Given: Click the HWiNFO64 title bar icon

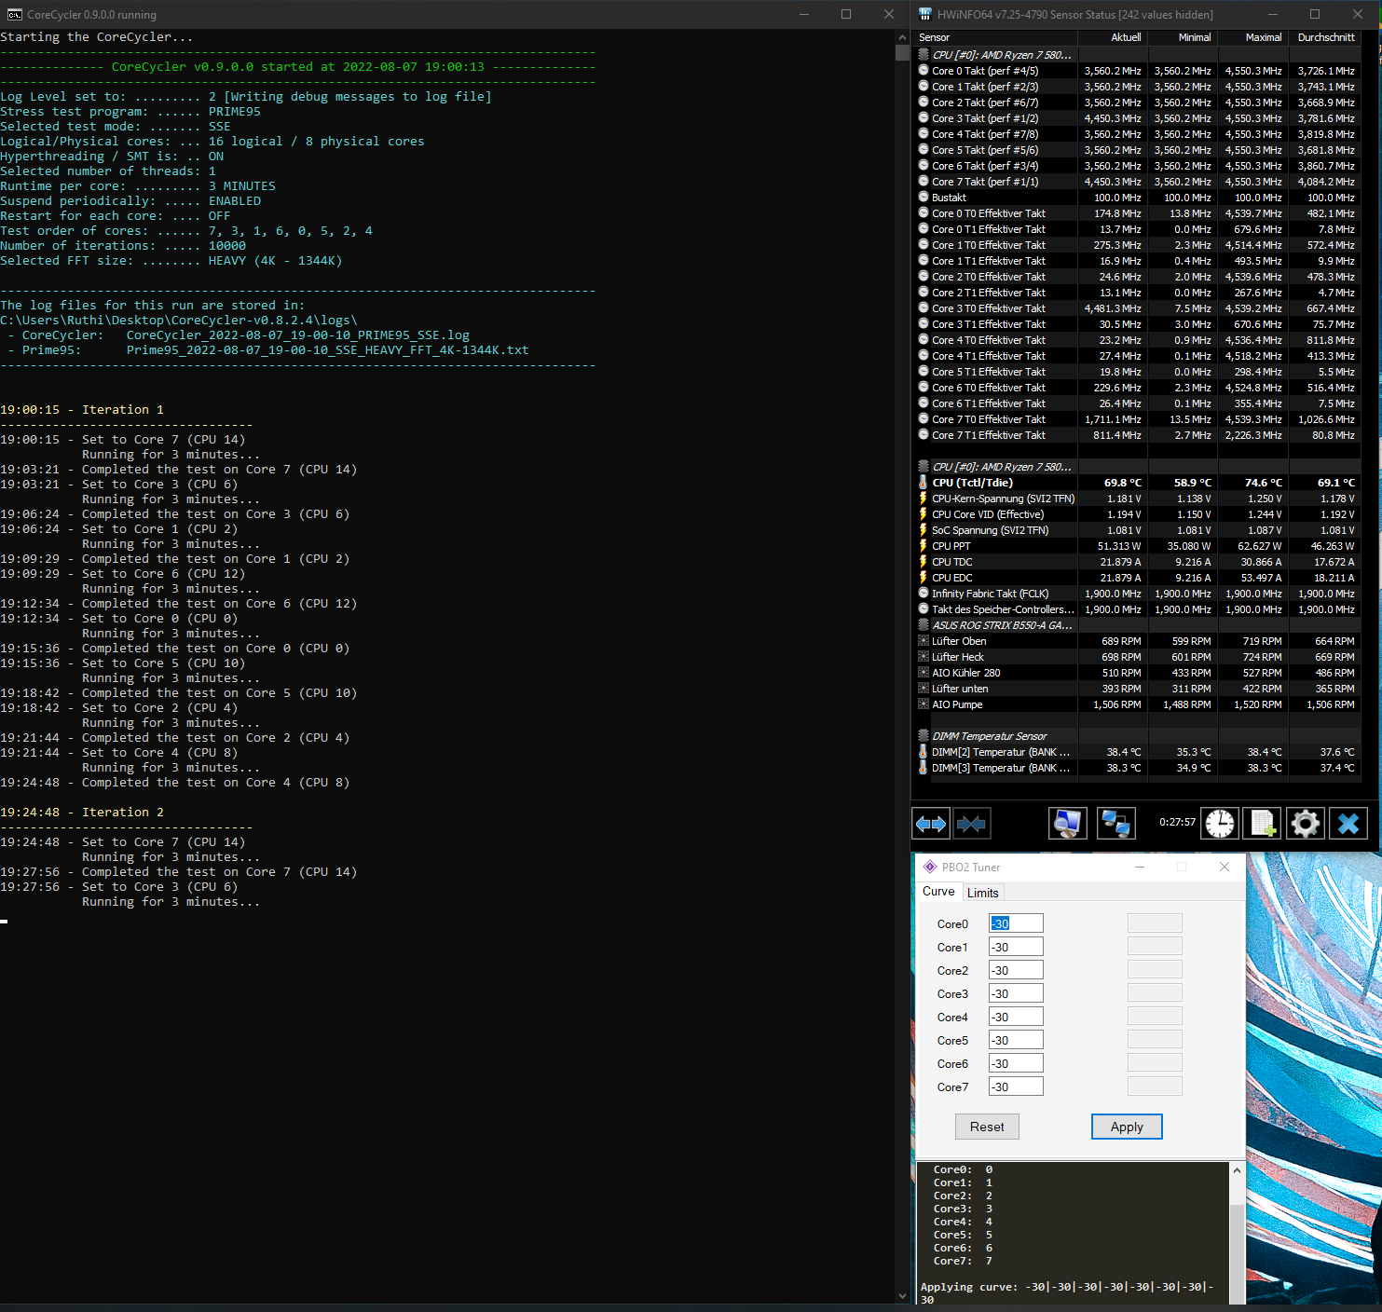Looking at the screenshot, I should coord(925,14).
